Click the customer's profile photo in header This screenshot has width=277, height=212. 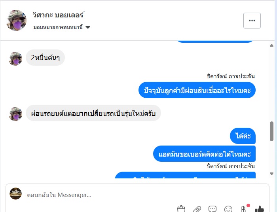tap(17, 20)
